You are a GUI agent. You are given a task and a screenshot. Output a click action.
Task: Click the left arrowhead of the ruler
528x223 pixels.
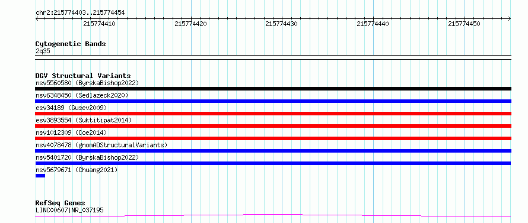37,19
